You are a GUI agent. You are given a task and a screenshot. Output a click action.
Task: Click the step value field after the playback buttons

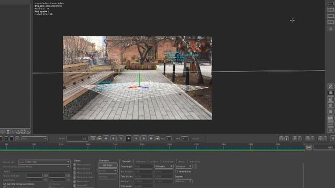[x=169, y=139]
